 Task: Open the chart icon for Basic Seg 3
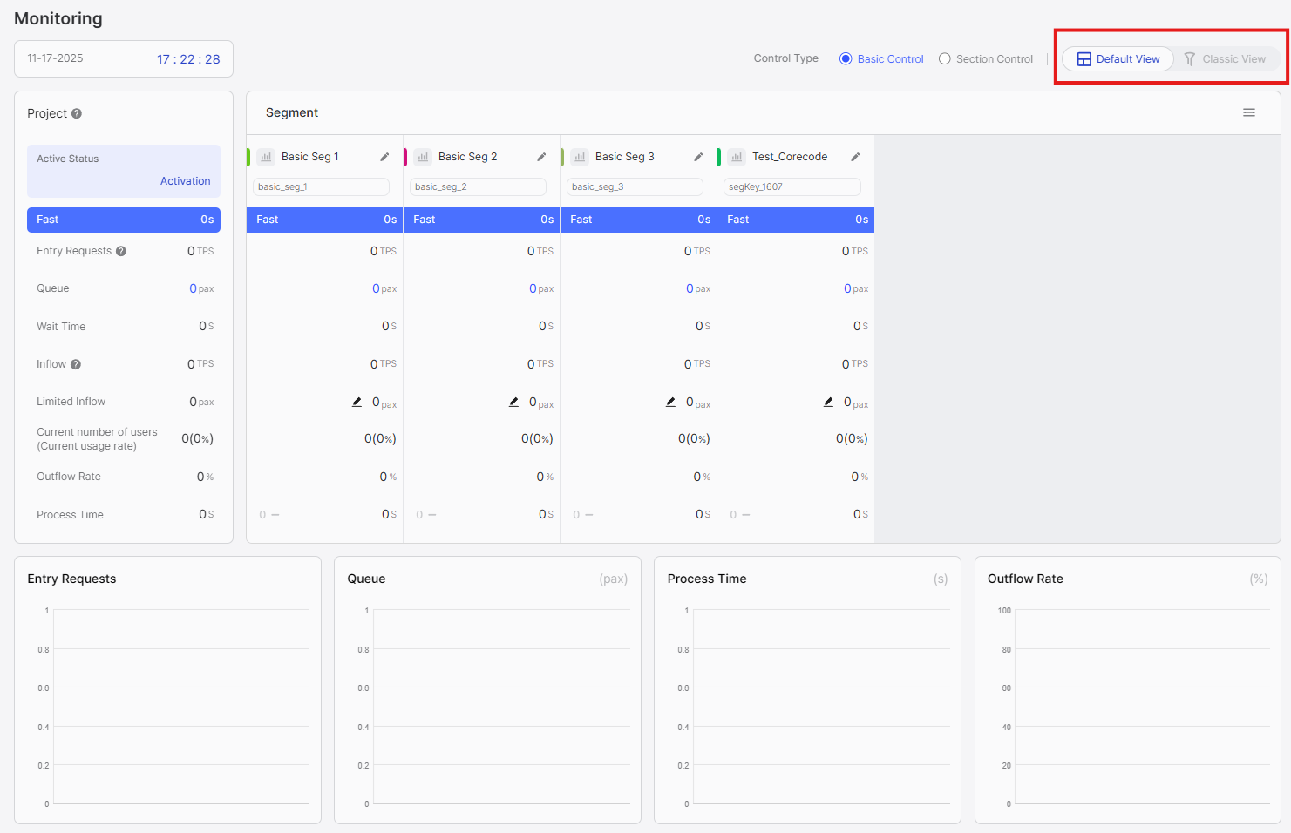click(x=580, y=156)
